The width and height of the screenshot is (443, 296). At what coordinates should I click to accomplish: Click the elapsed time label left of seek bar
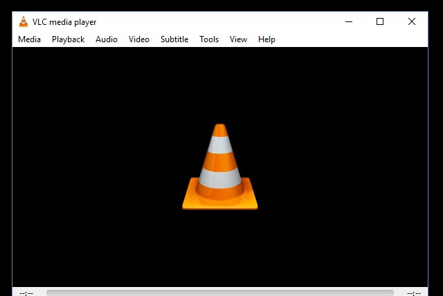pos(26,293)
